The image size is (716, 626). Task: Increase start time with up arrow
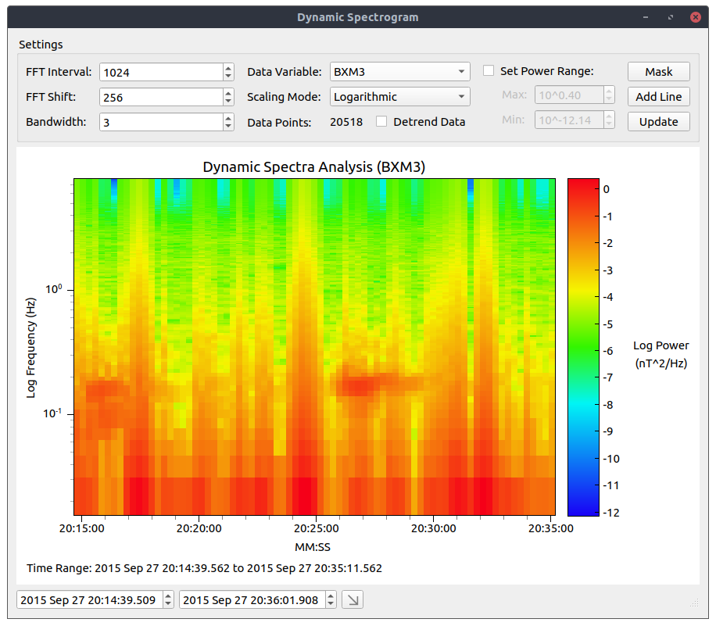pyautogui.click(x=168, y=596)
